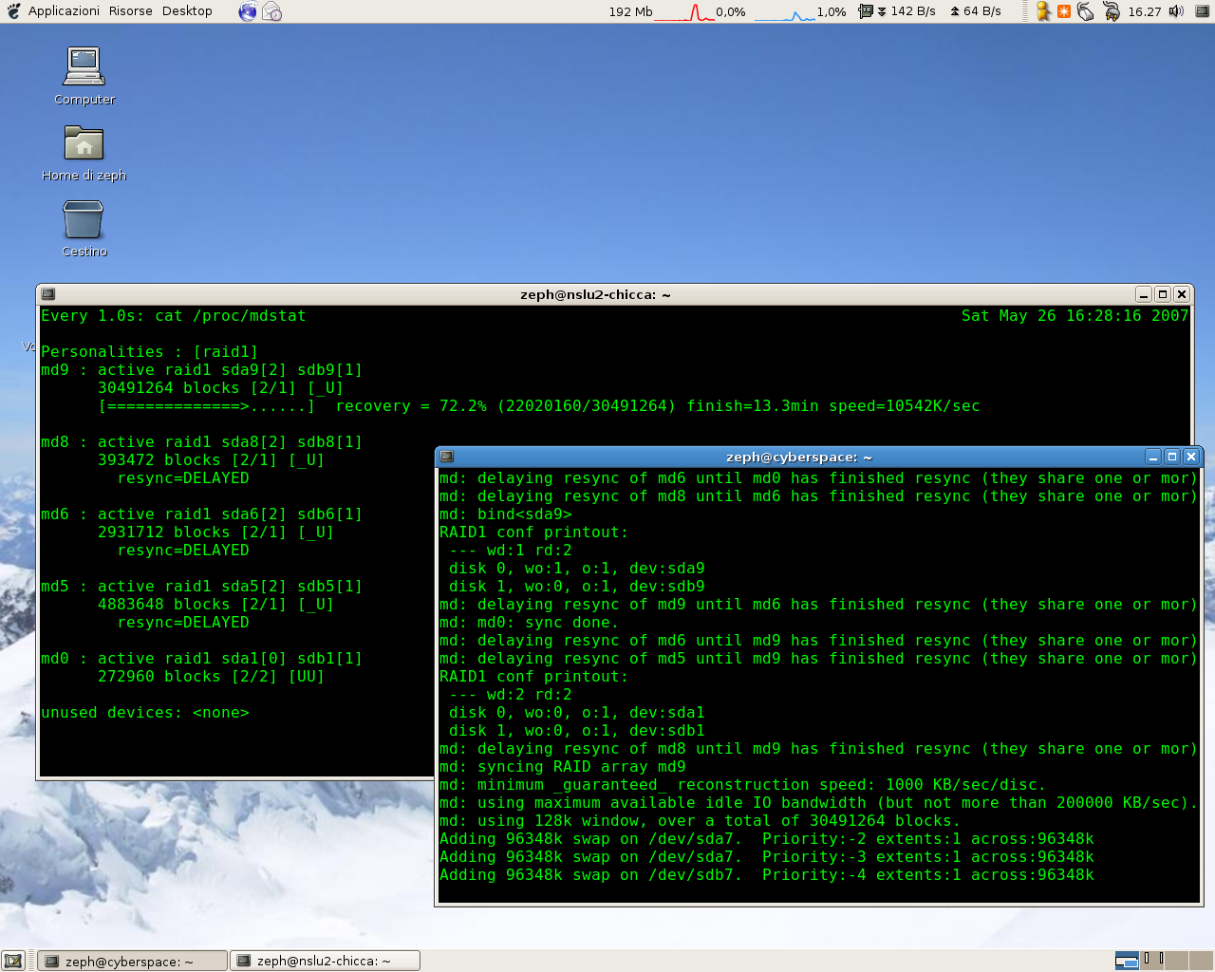Click the panel clock showing 16.27
The image size is (1215, 972).
click(1144, 11)
